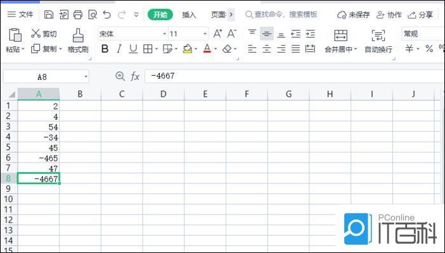Click the % percent style icon
The image size is (445, 253).
point(429,49)
